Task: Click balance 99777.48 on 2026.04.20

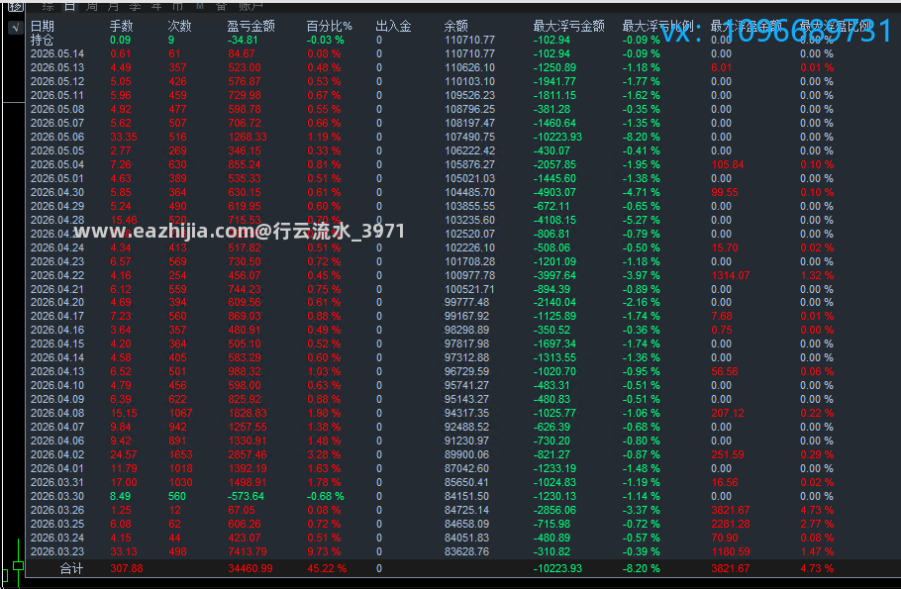Action: pos(466,302)
